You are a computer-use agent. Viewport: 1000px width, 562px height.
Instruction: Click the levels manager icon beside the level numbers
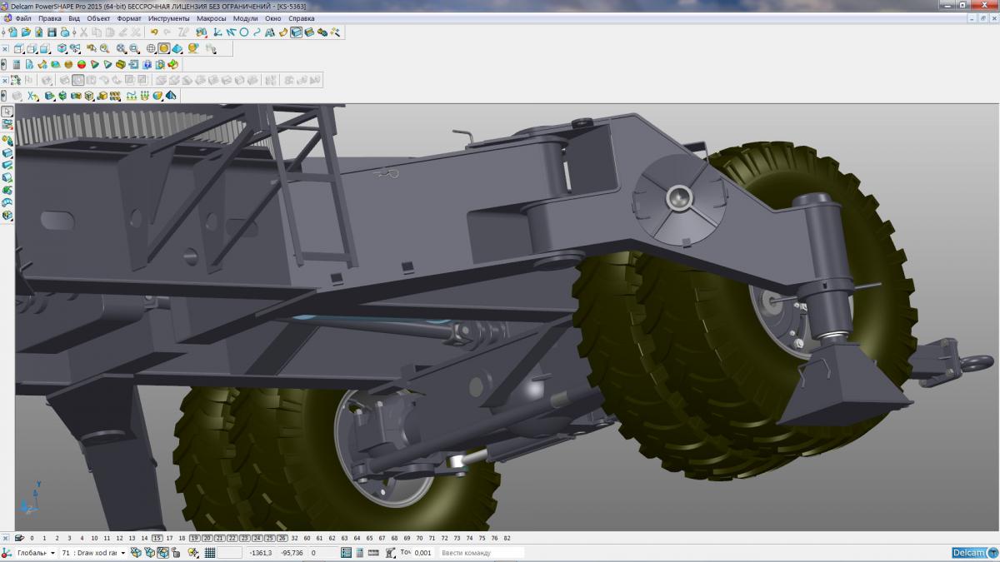click(18, 539)
